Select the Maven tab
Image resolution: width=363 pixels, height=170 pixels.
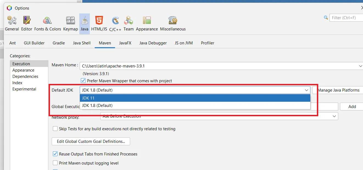tap(105, 43)
